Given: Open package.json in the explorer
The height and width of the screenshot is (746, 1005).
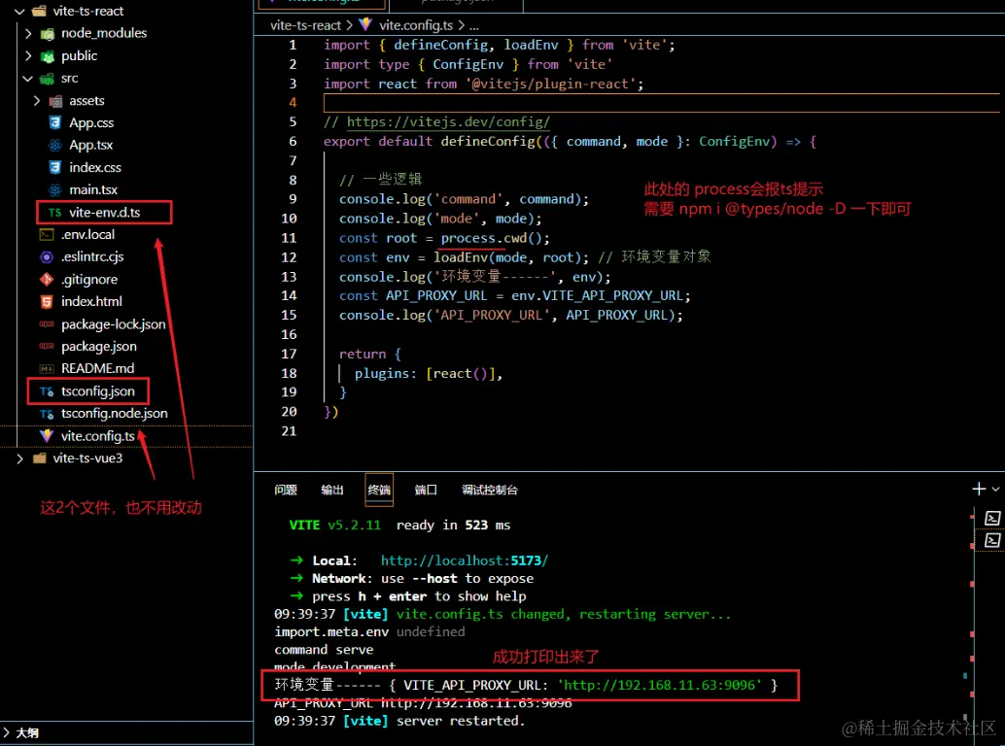Looking at the screenshot, I should (x=99, y=347).
